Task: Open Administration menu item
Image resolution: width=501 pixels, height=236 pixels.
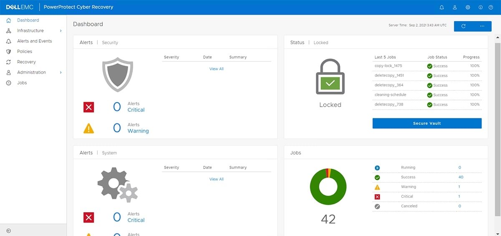Action: pyautogui.click(x=31, y=72)
